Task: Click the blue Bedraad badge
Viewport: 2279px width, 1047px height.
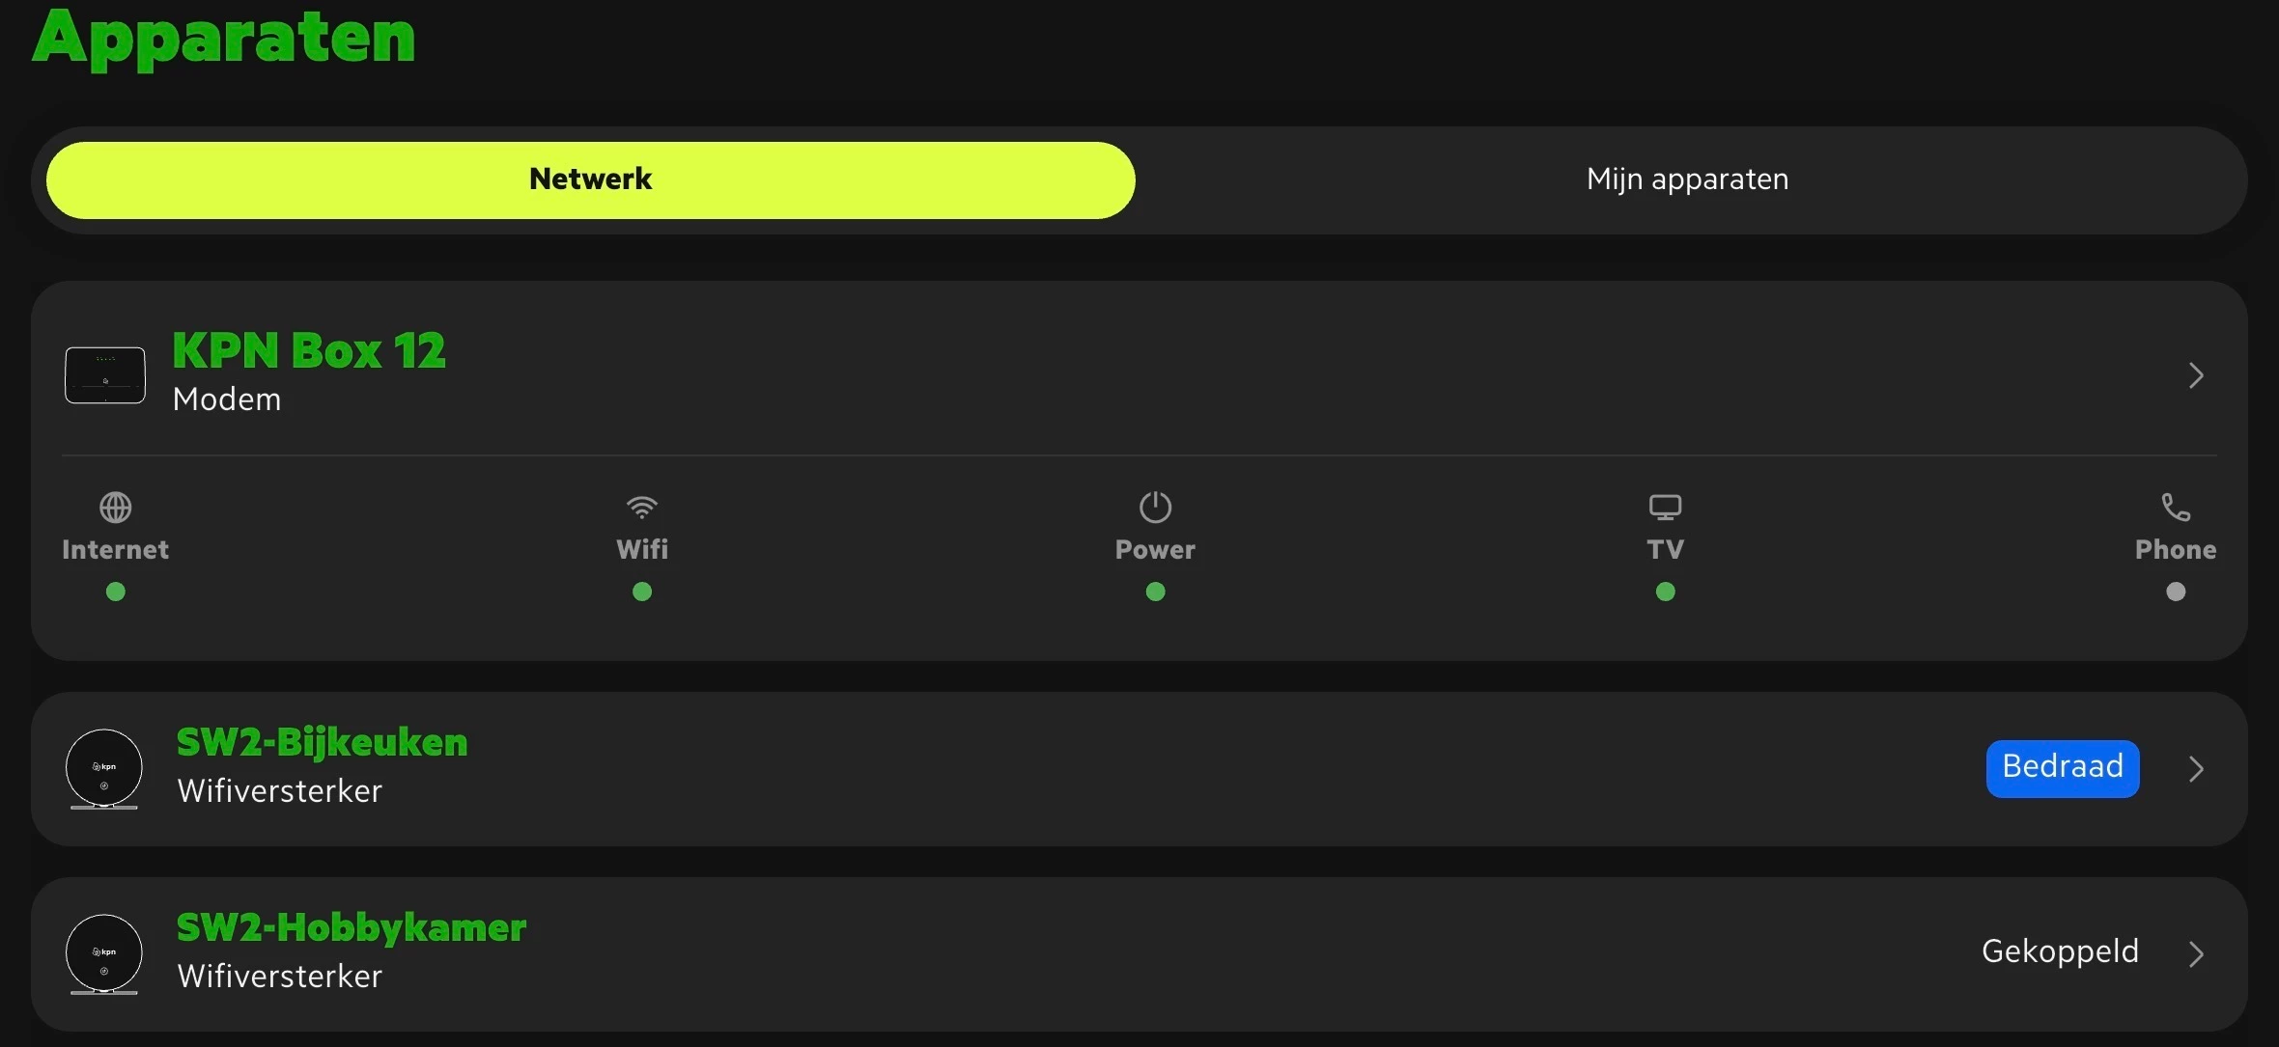Action: [2063, 768]
